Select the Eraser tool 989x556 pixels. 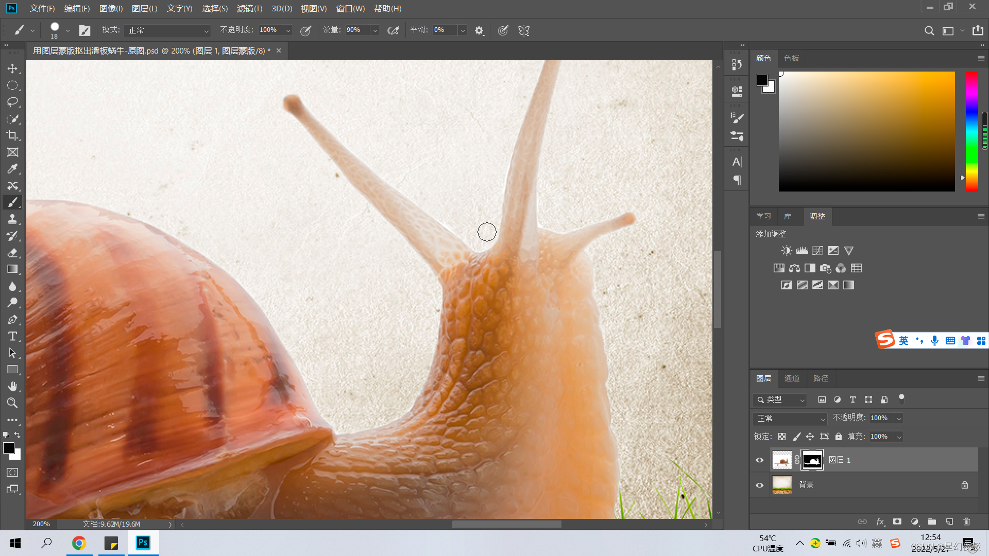pyautogui.click(x=12, y=253)
